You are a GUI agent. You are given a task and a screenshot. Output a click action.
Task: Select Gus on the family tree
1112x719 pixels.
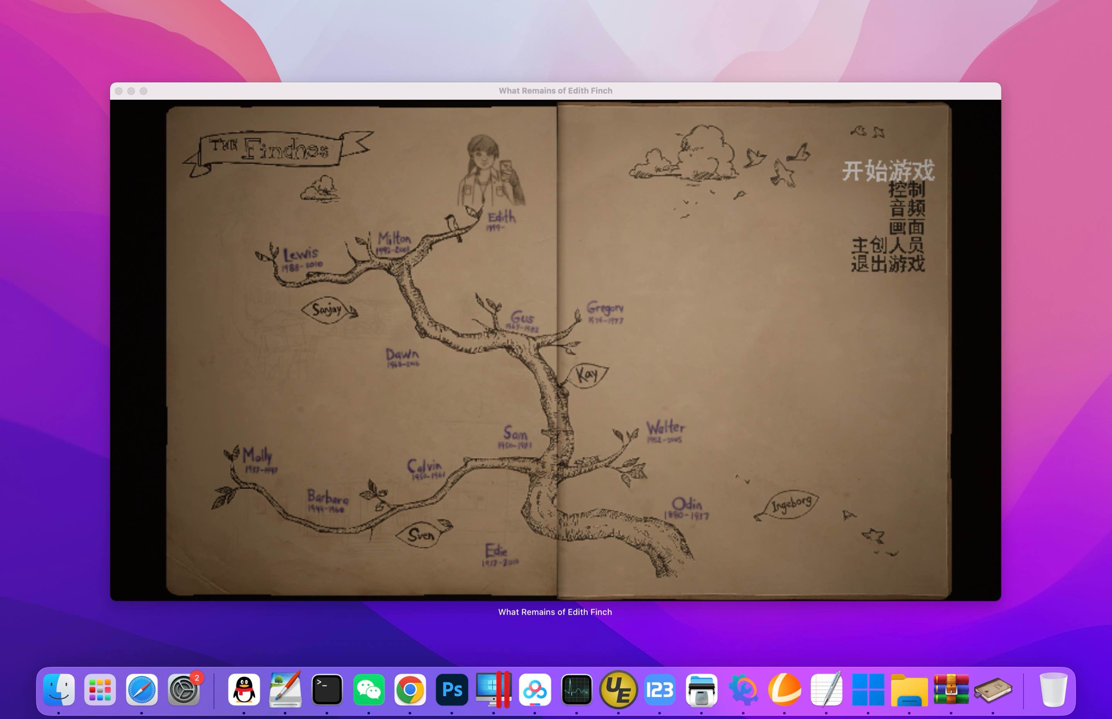point(522,318)
